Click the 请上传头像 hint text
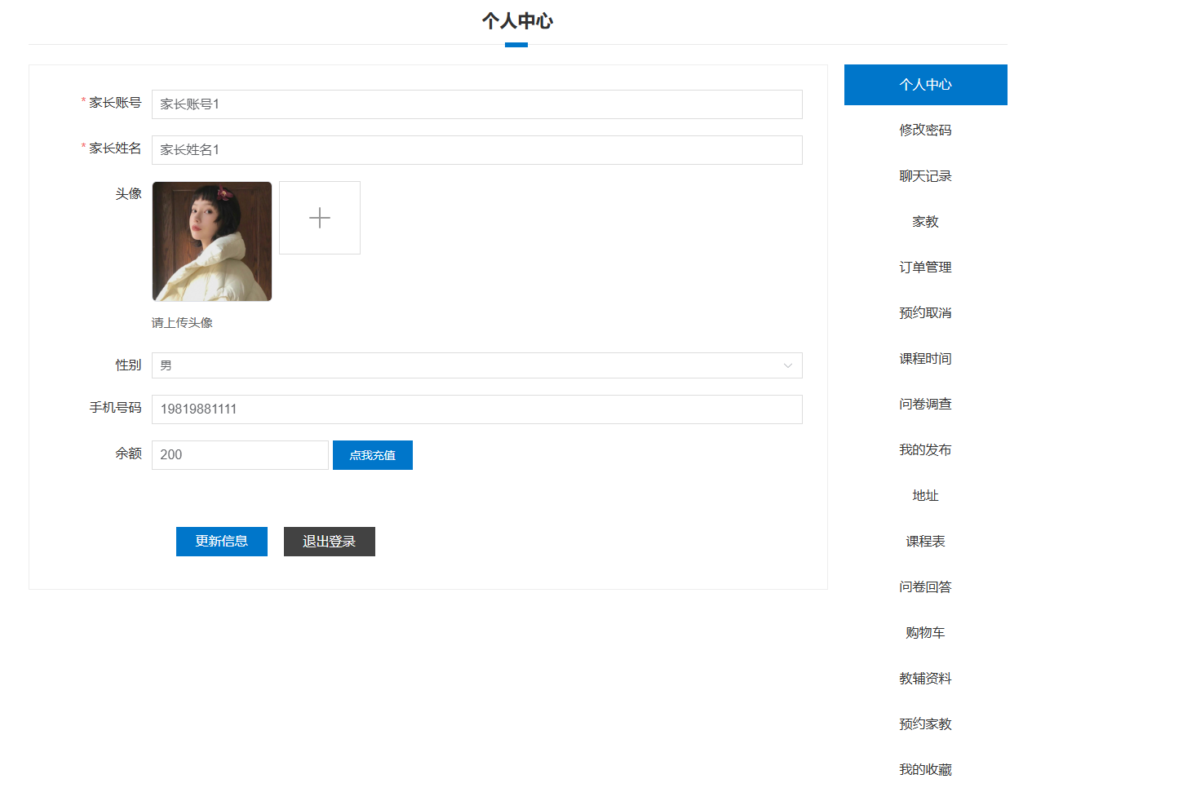The width and height of the screenshot is (1187, 801). pyautogui.click(x=182, y=323)
